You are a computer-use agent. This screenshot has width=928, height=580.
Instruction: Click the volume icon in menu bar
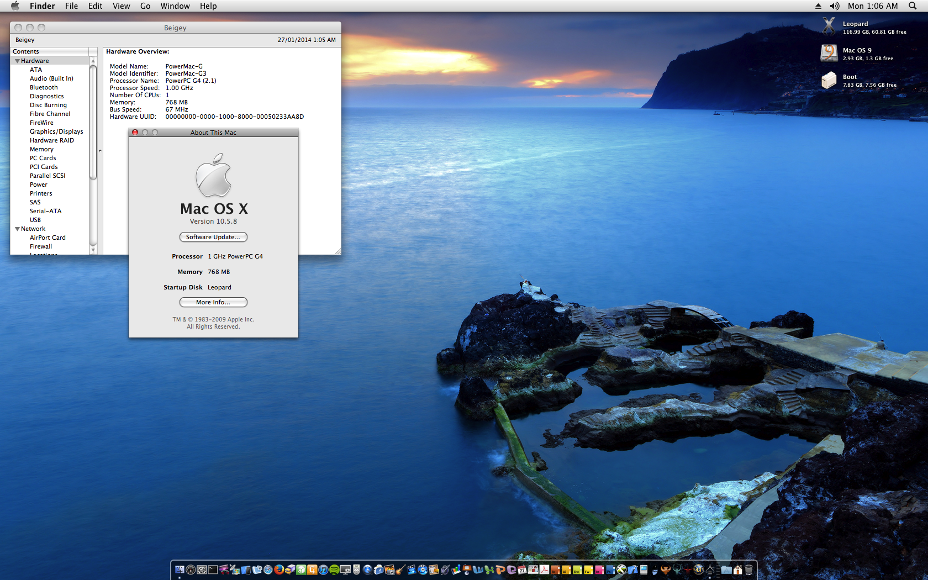point(835,6)
